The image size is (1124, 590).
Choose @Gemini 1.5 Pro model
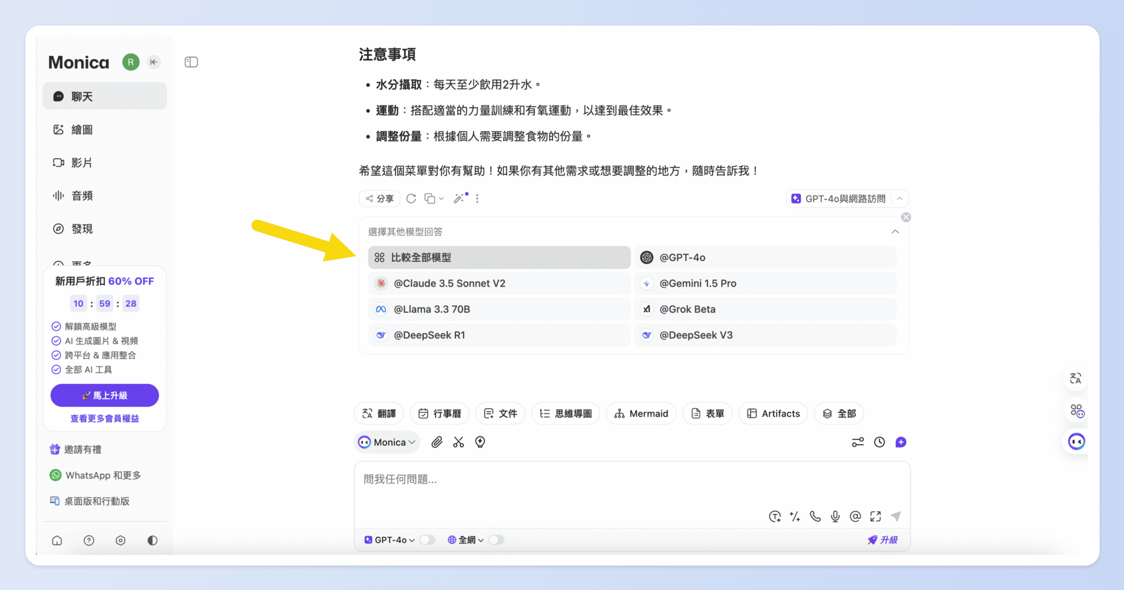(x=765, y=283)
